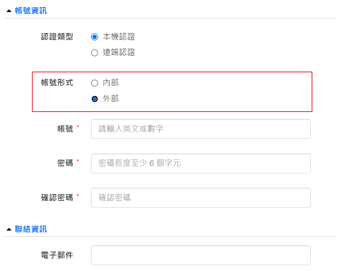Click the 認證類型 field label
340x271 pixels.
pos(57,37)
